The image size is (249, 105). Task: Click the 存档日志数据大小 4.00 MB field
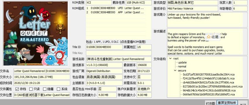(x=107, y=95)
